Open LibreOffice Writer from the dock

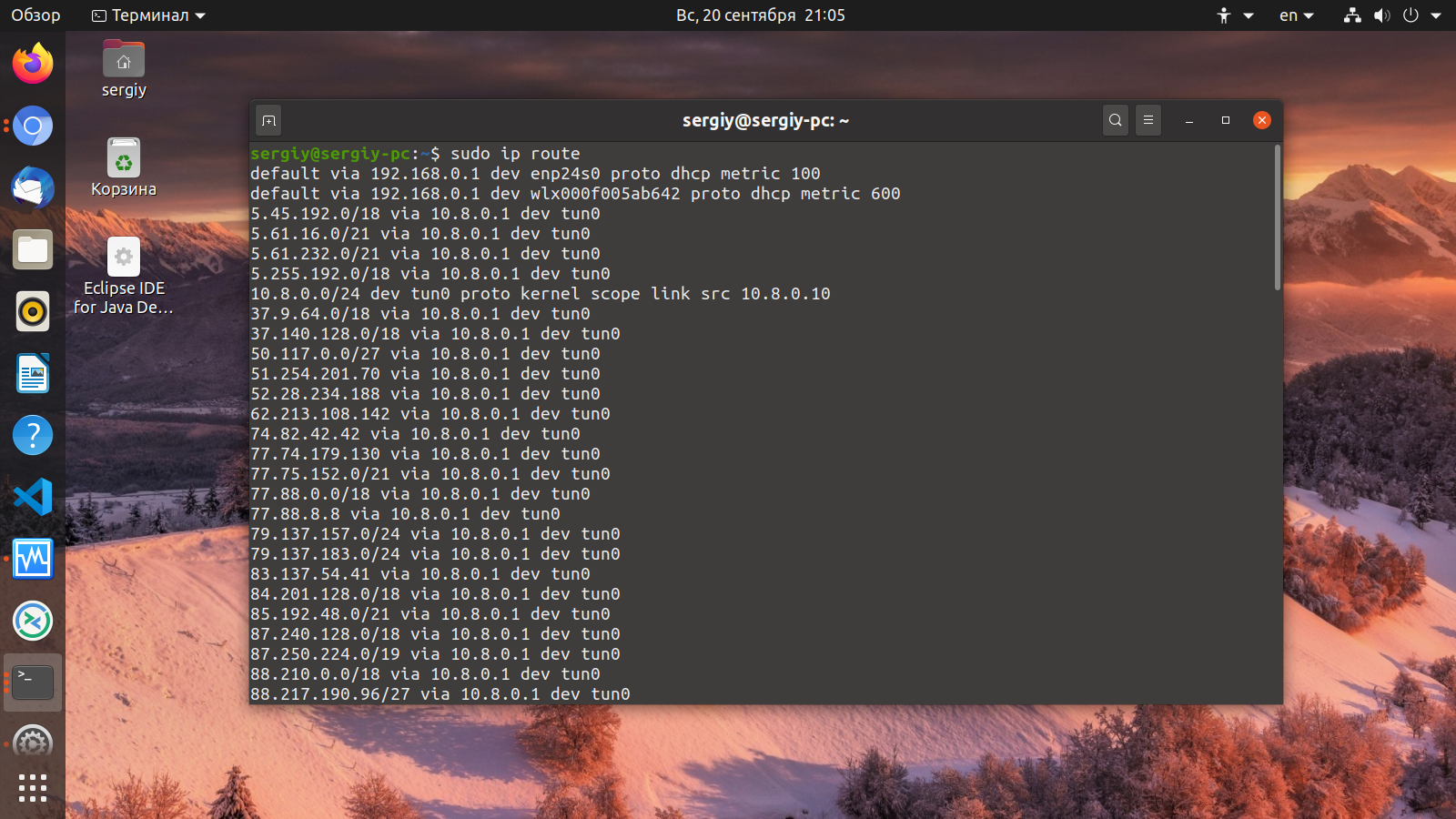[x=33, y=373]
